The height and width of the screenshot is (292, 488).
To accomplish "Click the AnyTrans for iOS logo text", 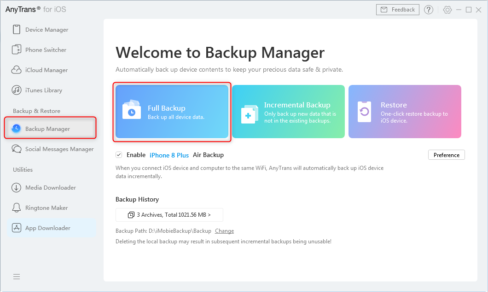I will coord(36,9).
